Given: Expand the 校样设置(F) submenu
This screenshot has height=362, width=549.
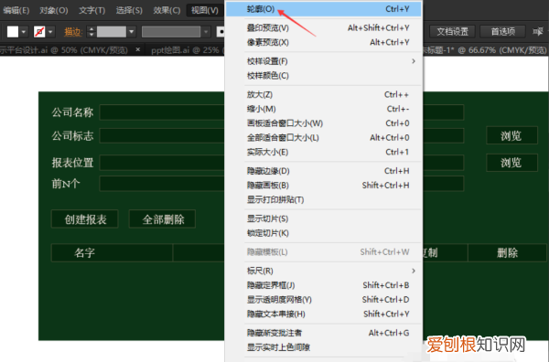Looking at the screenshot, I should [324, 61].
